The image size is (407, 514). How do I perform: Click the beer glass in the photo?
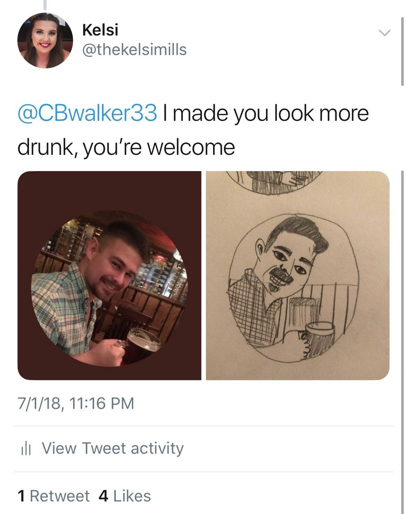point(143,340)
